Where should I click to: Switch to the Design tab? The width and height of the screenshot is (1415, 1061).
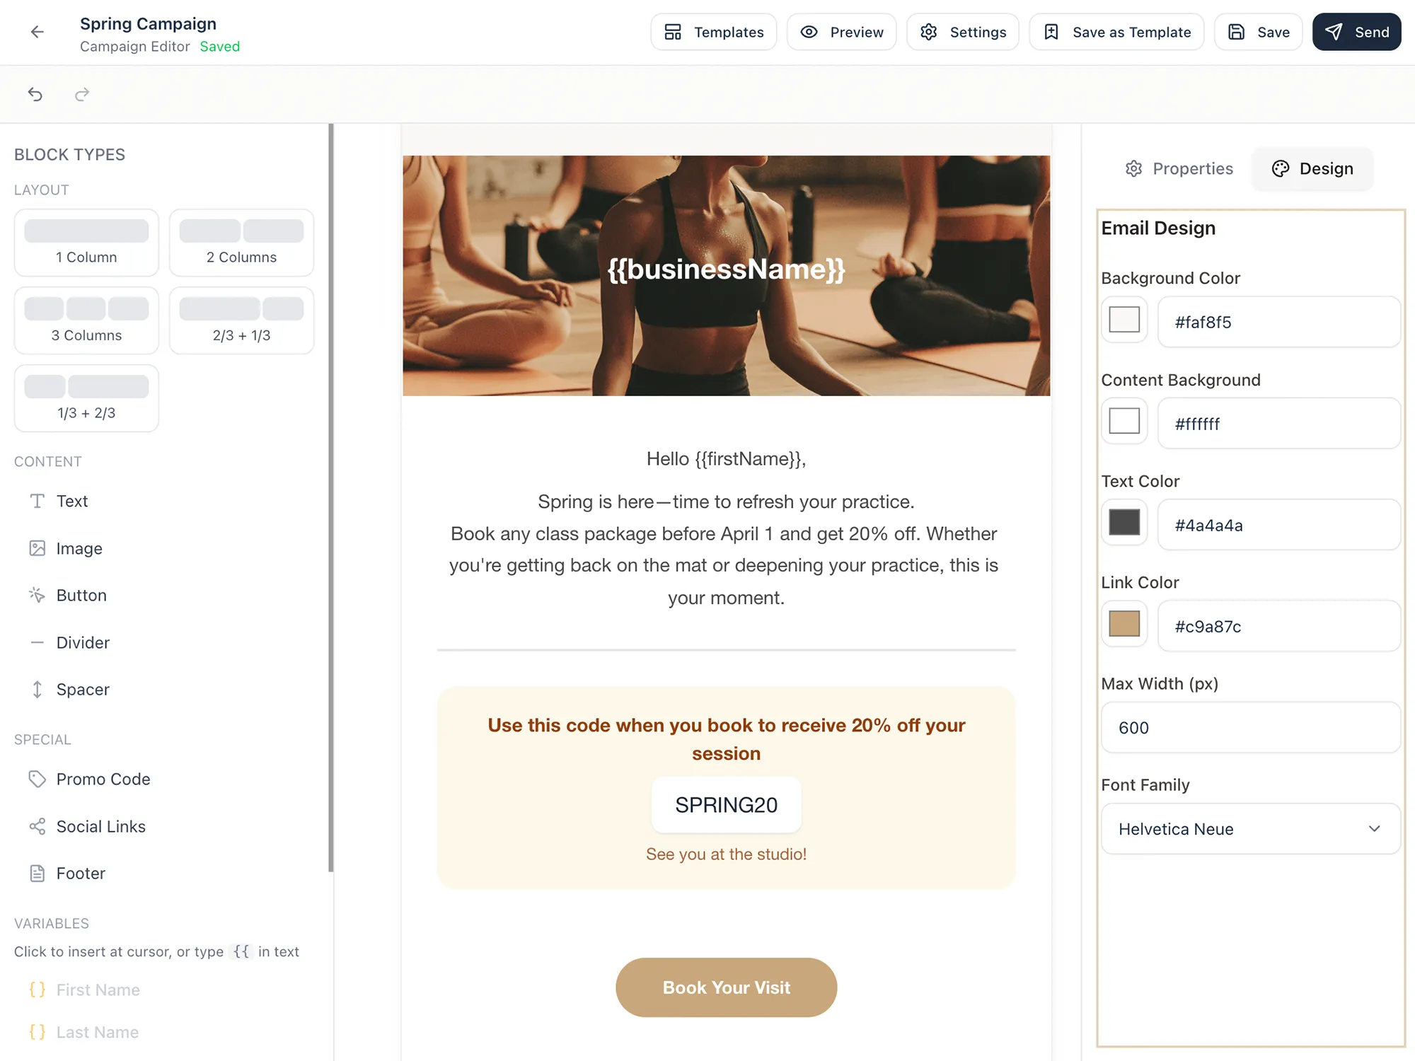pos(1312,168)
